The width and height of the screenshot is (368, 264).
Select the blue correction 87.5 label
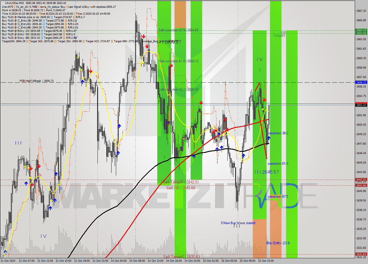278,197
